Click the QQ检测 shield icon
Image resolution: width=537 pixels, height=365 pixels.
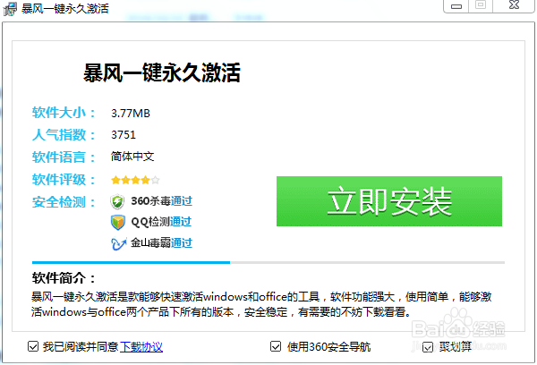pyautogui.click(x=118, y=222)
